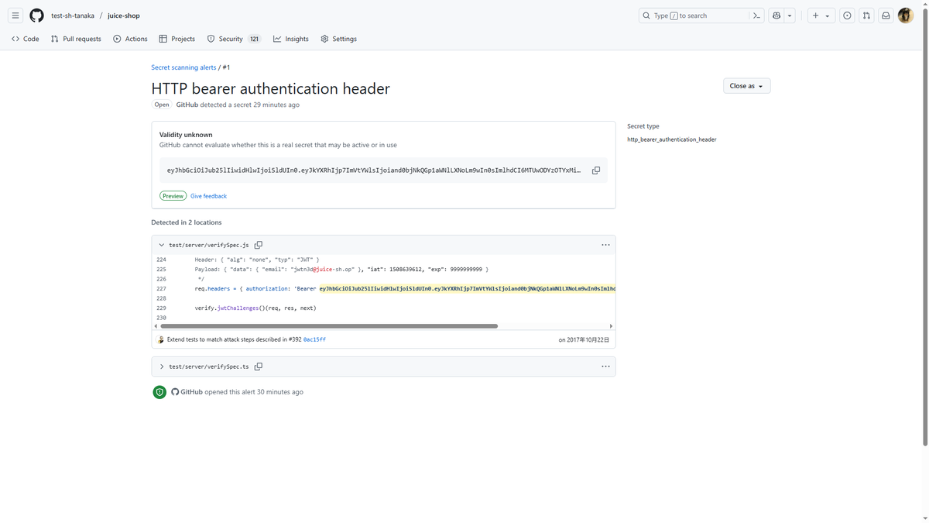Expand the verifySpec.ts location
The width and height of the screenshot is (929, 523).
coord(162,366)
